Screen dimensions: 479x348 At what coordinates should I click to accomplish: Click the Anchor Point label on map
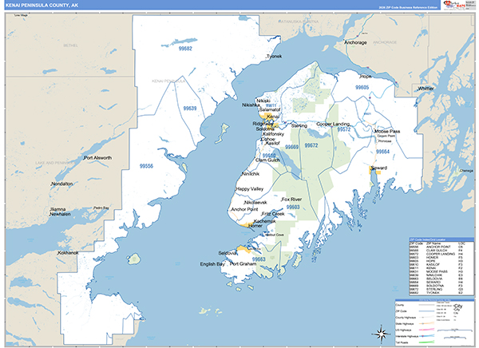click(244, 209)
